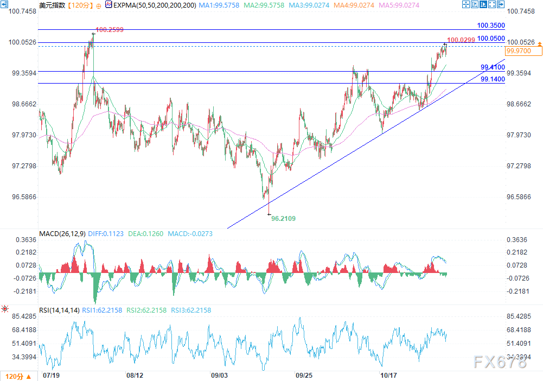Click the 美元指数 symbol name
543x381 pixels.
pos(53,5)
